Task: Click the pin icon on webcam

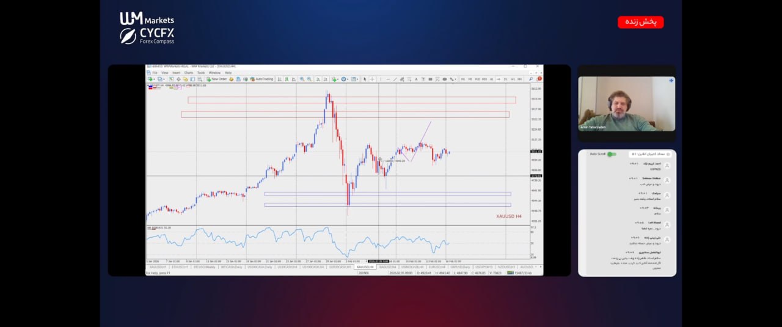Action: [x=671, y=80]
